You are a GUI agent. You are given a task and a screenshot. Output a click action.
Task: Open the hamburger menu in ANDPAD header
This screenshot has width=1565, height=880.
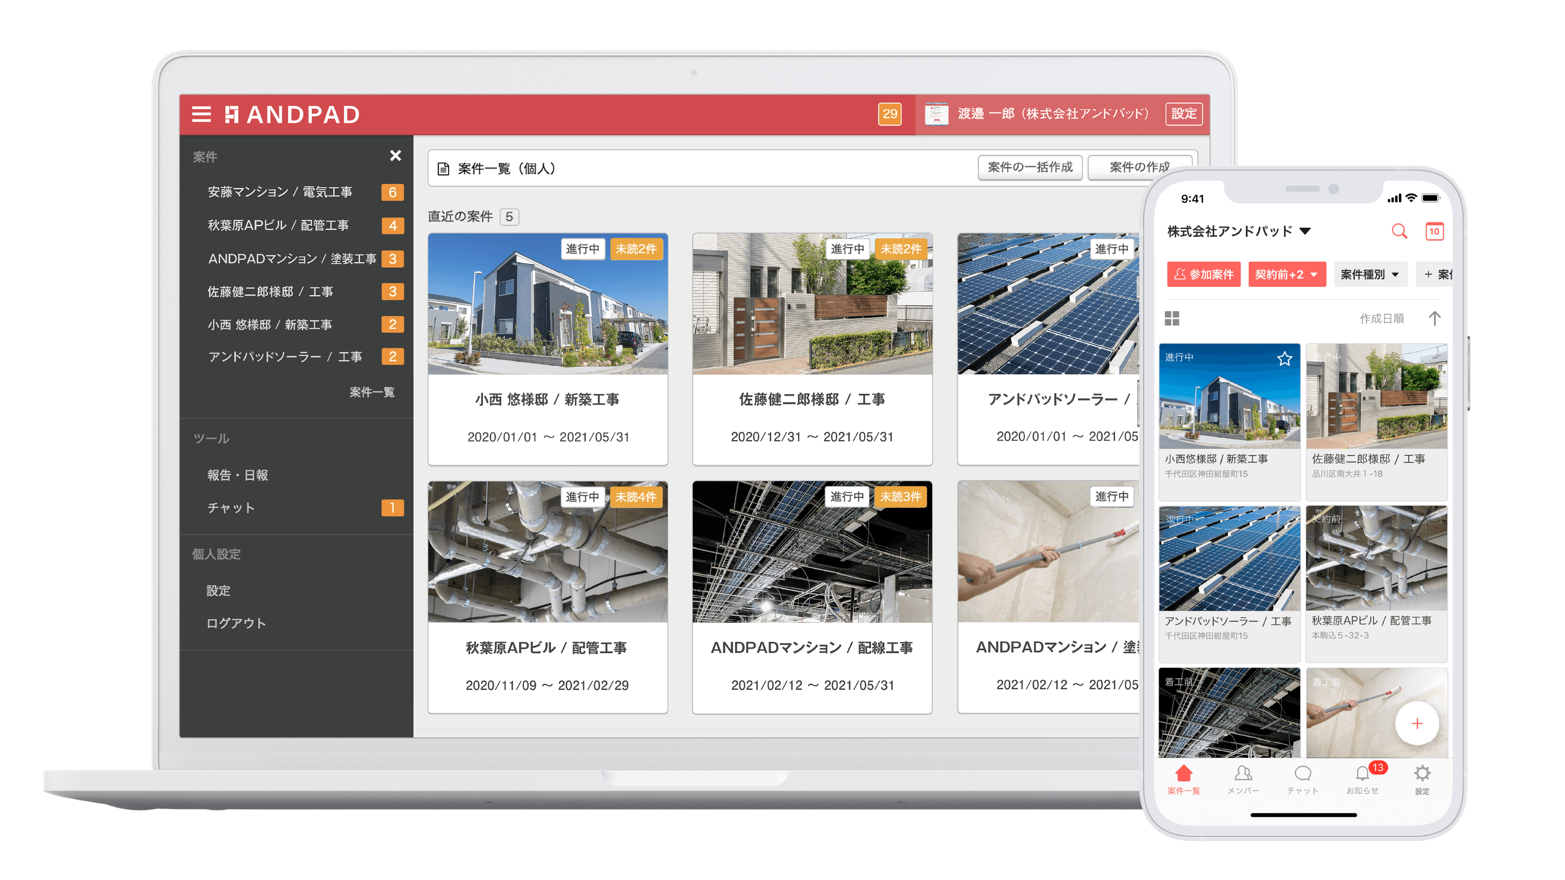click(201, 114)
